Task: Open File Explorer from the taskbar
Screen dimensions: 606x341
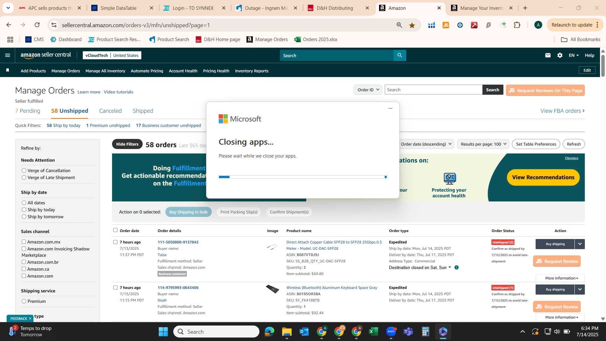Action: (287, 332)
